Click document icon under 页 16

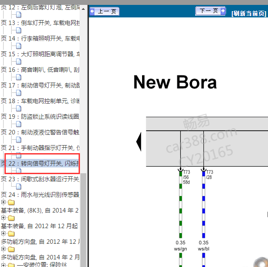point(18,77)
